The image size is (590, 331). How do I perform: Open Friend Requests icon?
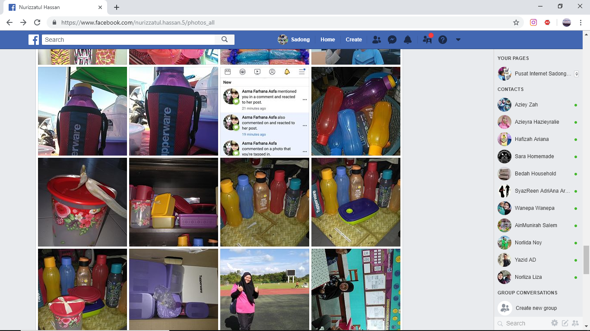[377, 40]
